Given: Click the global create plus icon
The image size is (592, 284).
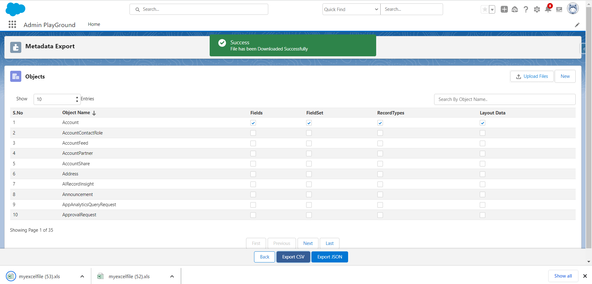Looking at the screenshot, I should click(504, 10).
